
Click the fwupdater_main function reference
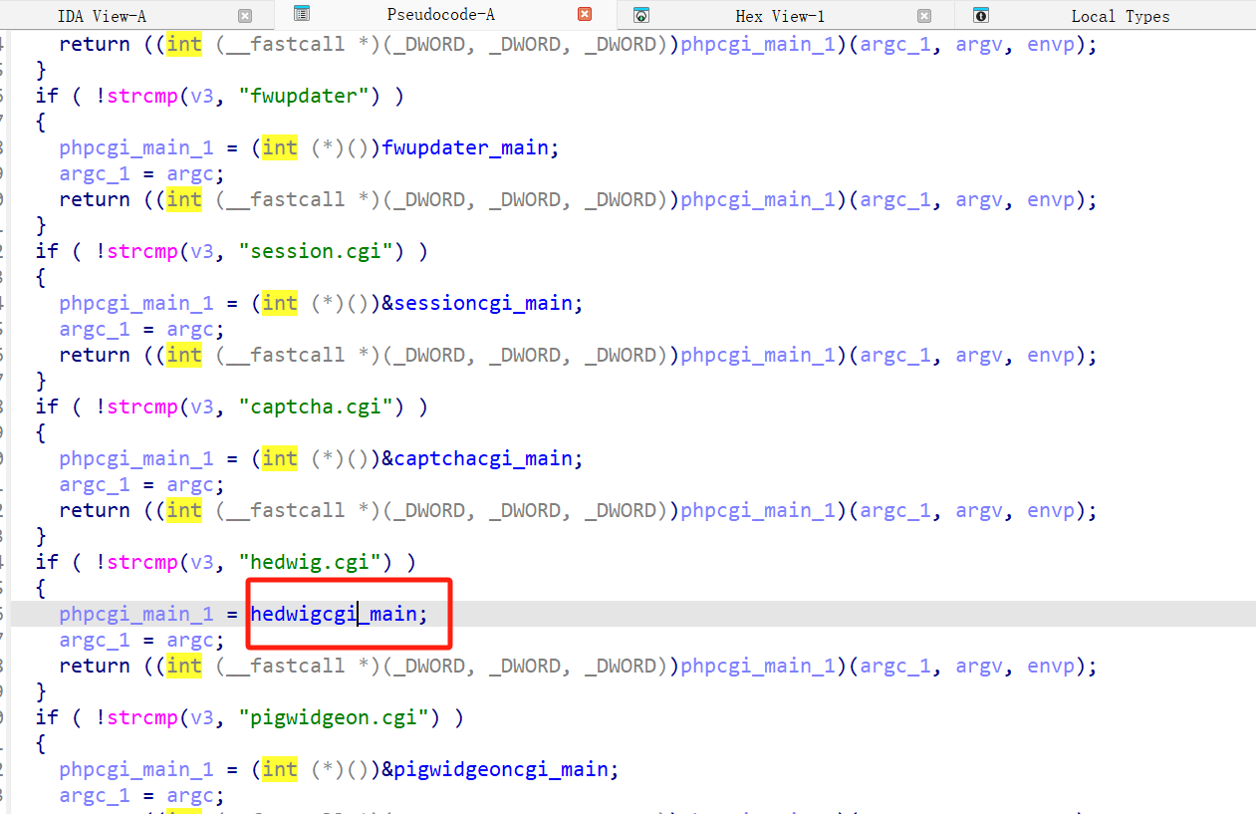coord(465,147)
